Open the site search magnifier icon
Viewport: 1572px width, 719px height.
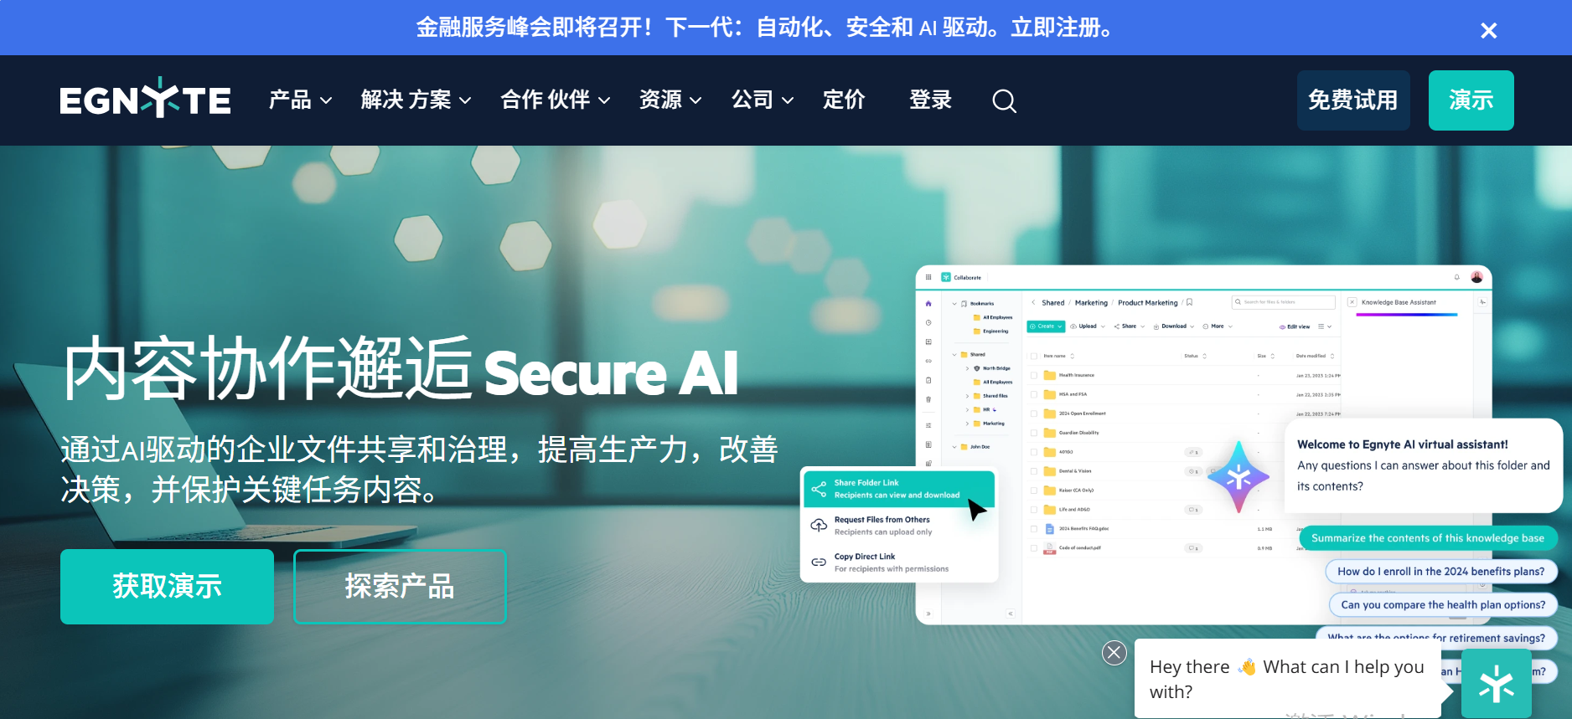point(1004,101)
